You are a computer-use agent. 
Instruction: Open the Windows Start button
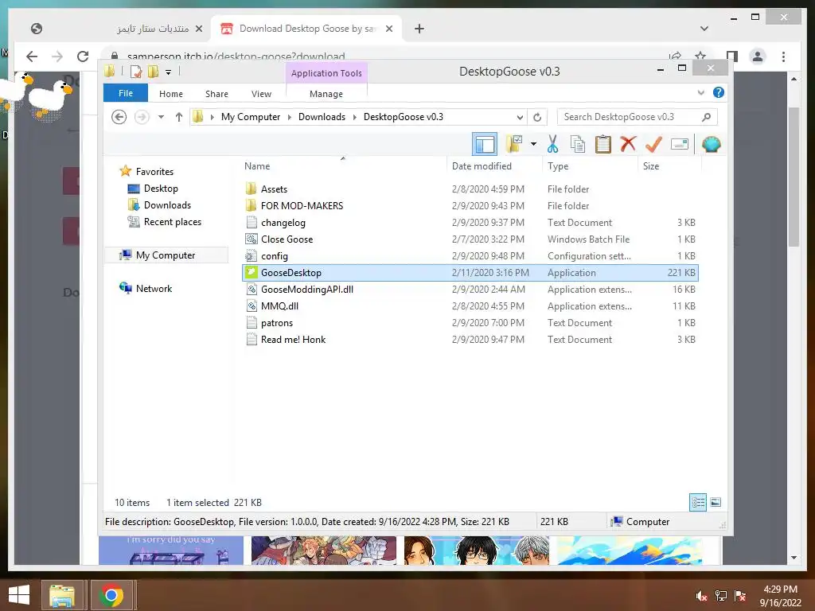pyautogui.click(x=19, y=595)
